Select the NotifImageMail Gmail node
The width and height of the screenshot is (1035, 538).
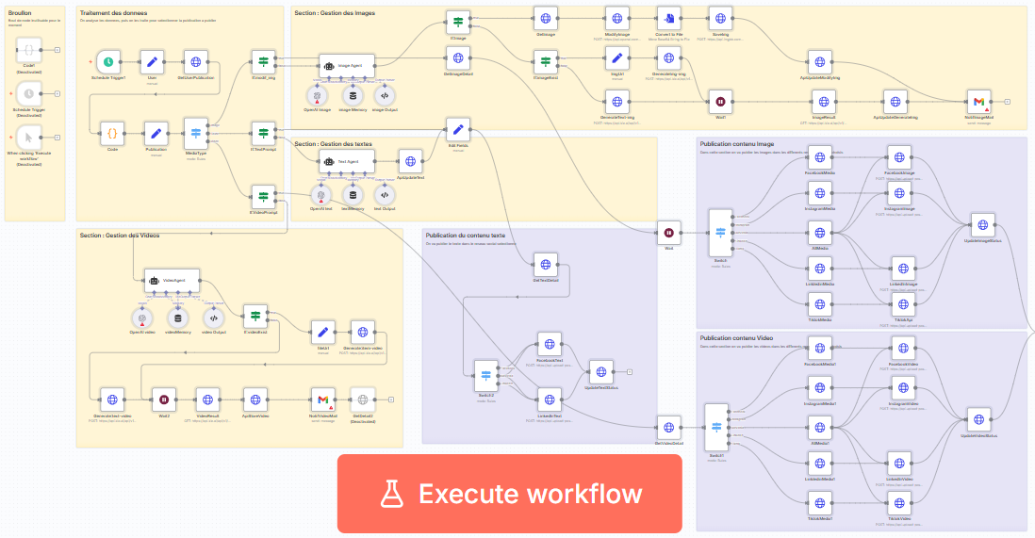[979, 102]
